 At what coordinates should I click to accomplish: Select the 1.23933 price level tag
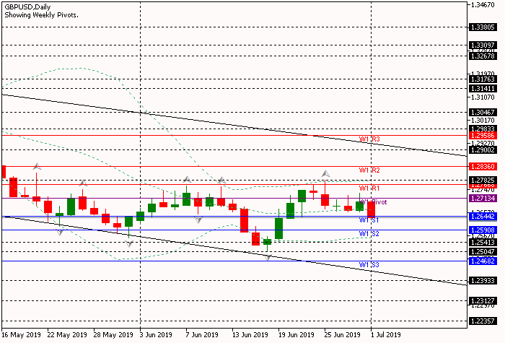point(481,280)
